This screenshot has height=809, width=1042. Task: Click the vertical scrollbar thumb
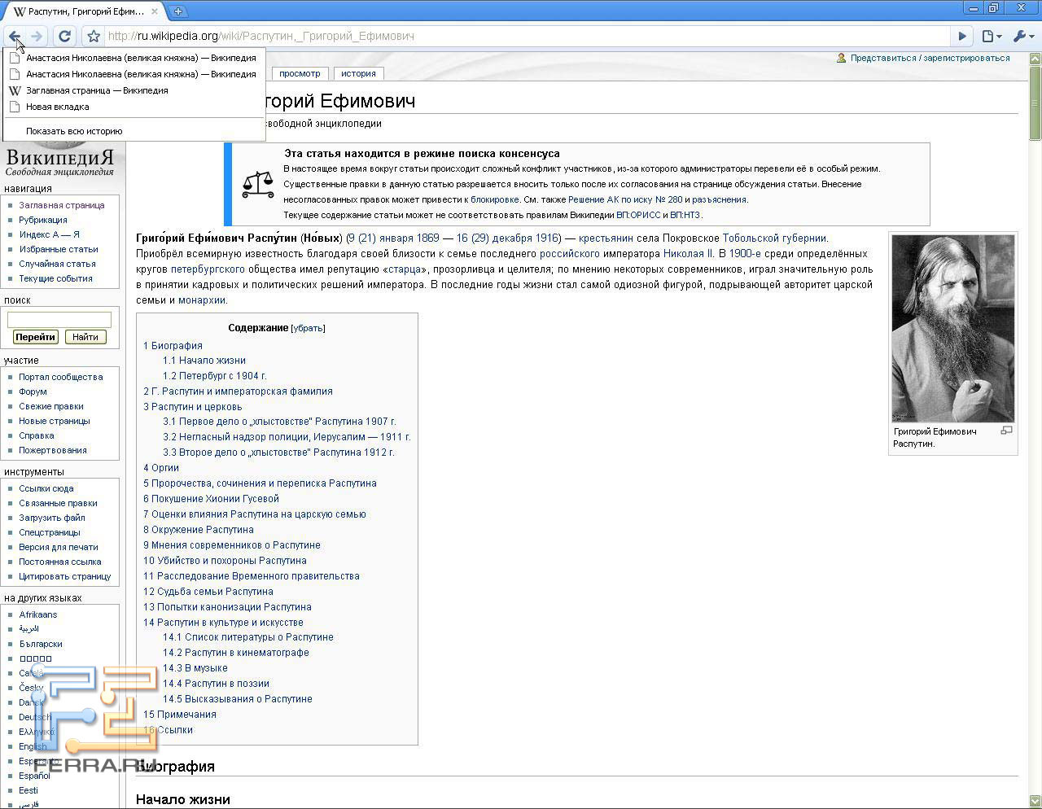tap(1035, 102)
